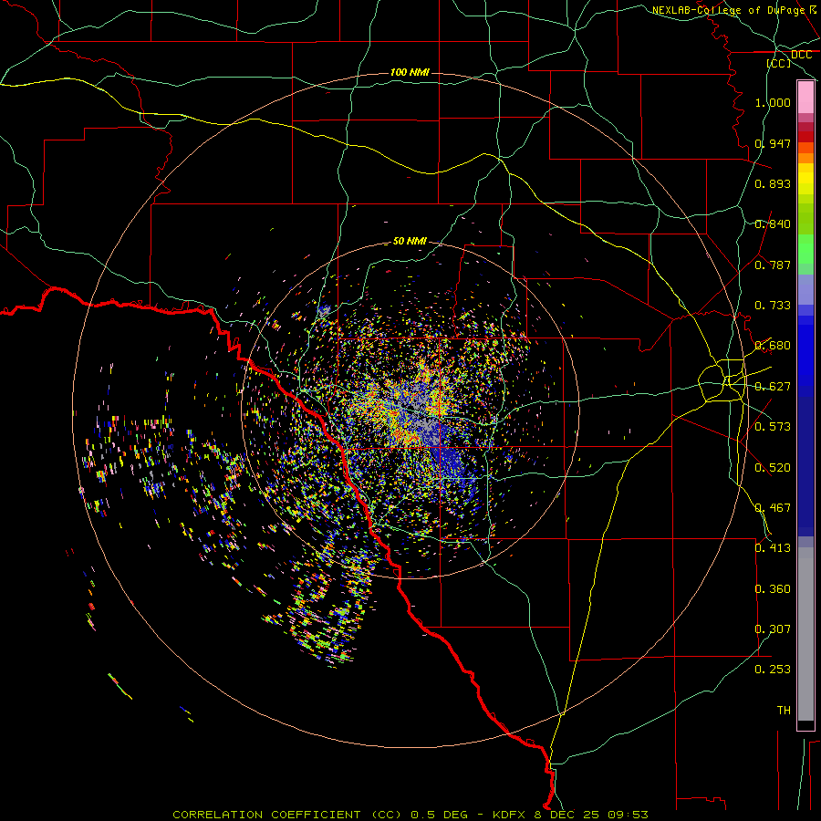Click the CORRELATION COEFFICIENT (CC) caption text
Image resolution: width=821 pixels, height=821 pixels.
tap(286, 815)
